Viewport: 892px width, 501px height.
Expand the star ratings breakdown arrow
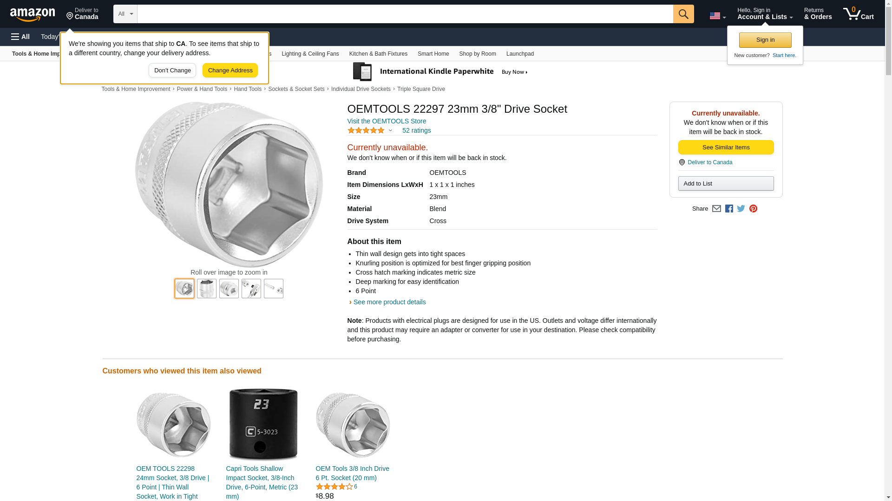(x=390, y=130)
